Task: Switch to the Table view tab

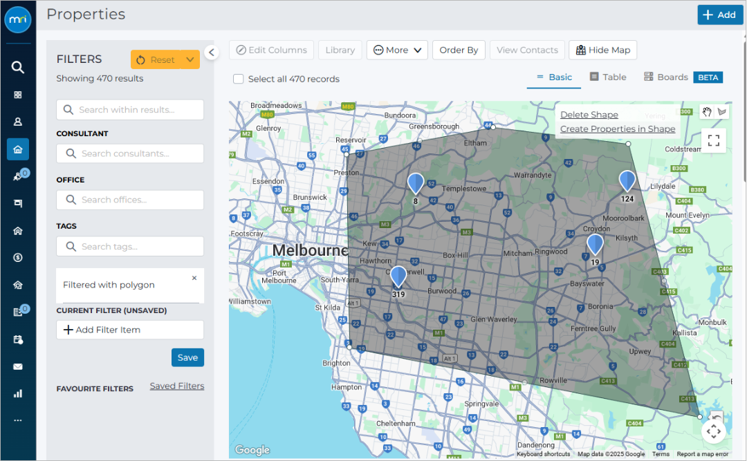Action: pos(608,77)
